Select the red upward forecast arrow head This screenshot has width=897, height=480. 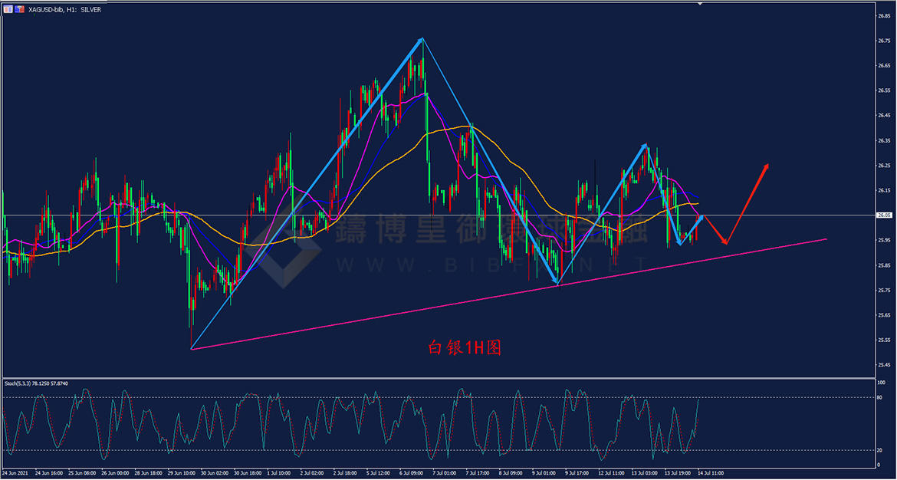766,166
